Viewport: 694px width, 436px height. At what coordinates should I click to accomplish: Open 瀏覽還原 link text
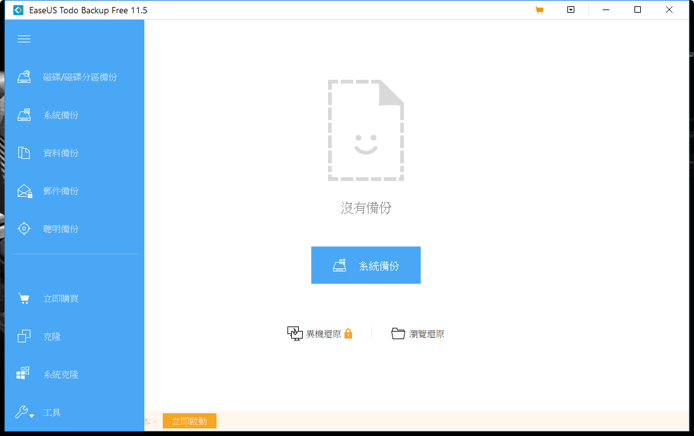(x=427, y=334)
